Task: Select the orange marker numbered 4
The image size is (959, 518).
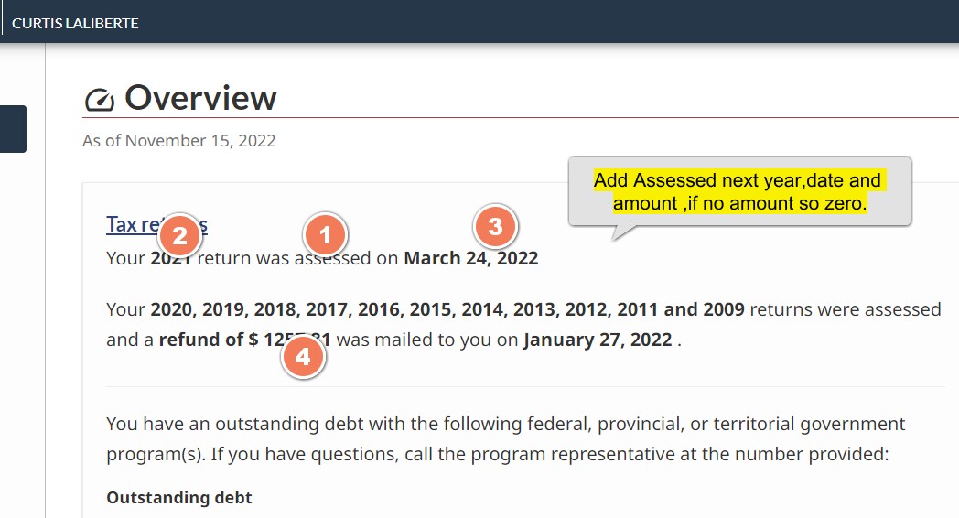Action: pos(303,357)
